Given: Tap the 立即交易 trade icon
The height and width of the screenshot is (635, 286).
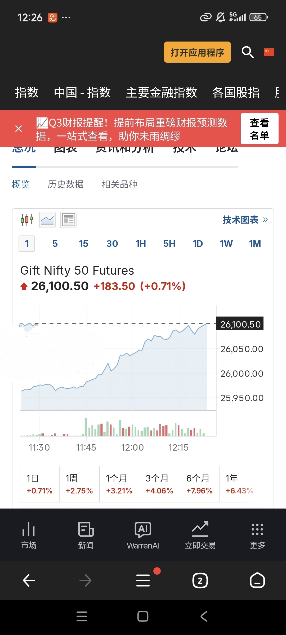Looking at the screenshot, I should pyautogui.click(x=200, y=535).
